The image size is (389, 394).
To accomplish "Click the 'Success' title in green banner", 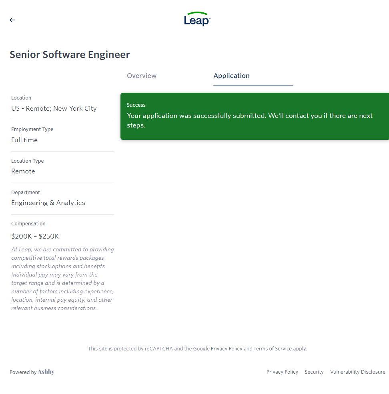I will point(136,105).
